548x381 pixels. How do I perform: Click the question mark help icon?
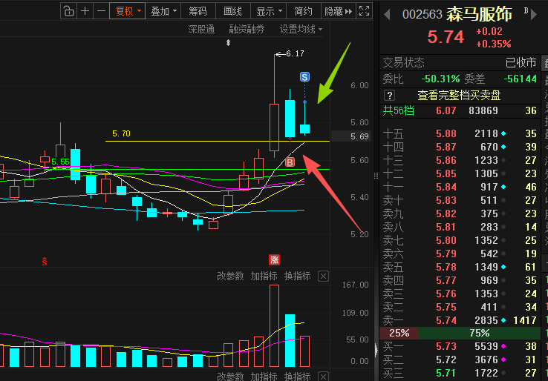click(389, 95)
